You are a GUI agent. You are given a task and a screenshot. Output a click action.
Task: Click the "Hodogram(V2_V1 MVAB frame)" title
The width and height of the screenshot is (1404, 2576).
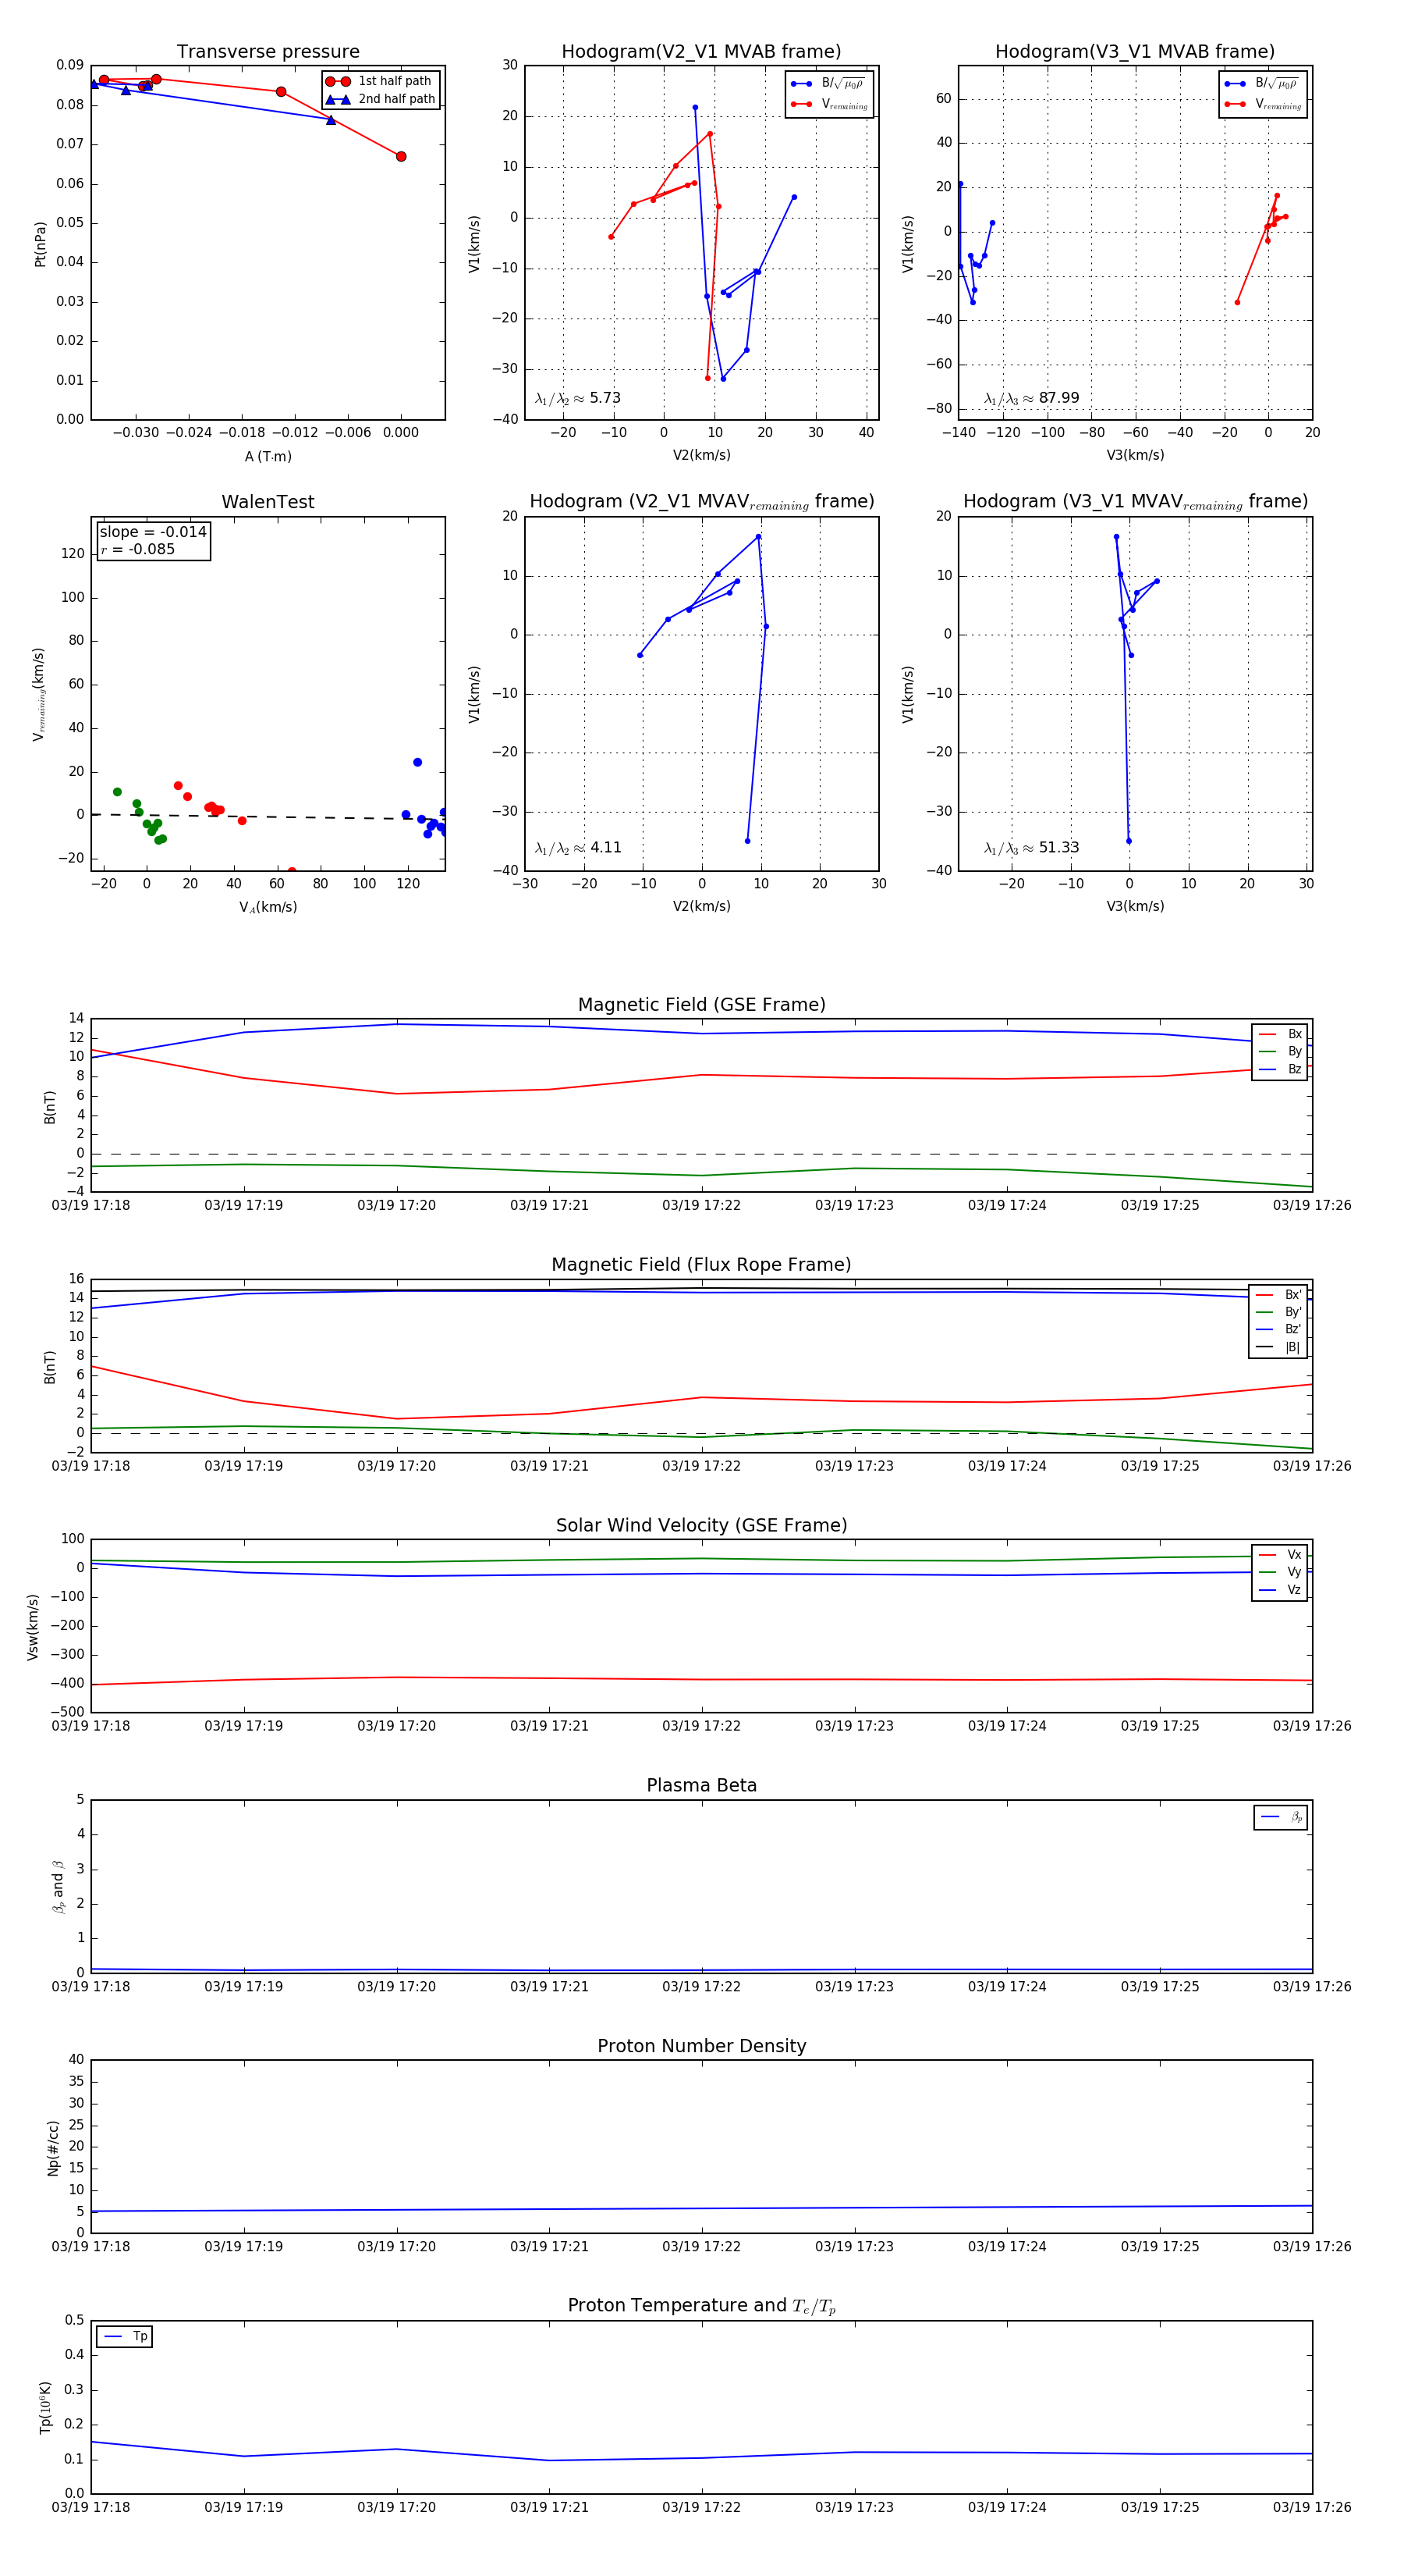701,52
